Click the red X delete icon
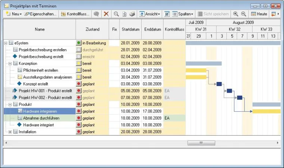The image size is (284, 168). coord(106,14)
